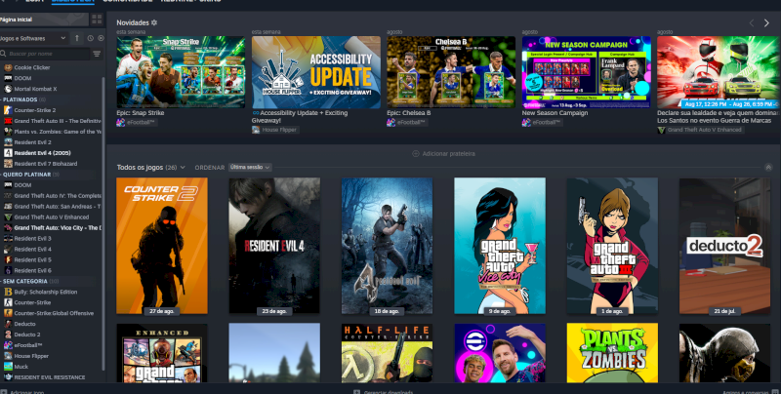Select the eFootball cover with players
781x394 pixels.
(500, 353)
